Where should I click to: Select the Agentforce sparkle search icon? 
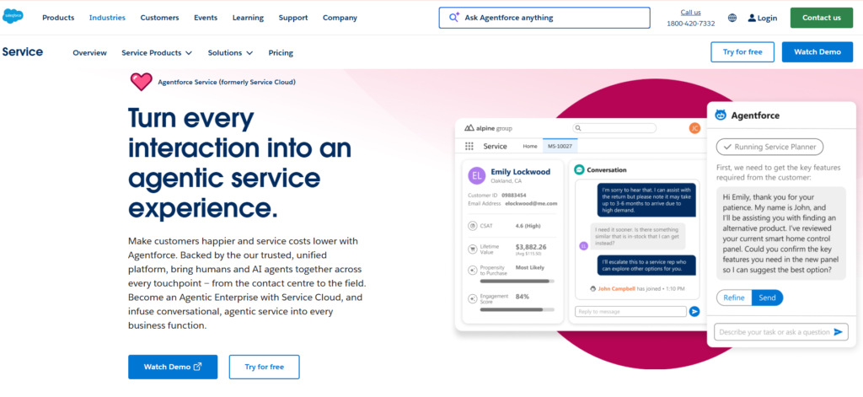click(454, 18)
